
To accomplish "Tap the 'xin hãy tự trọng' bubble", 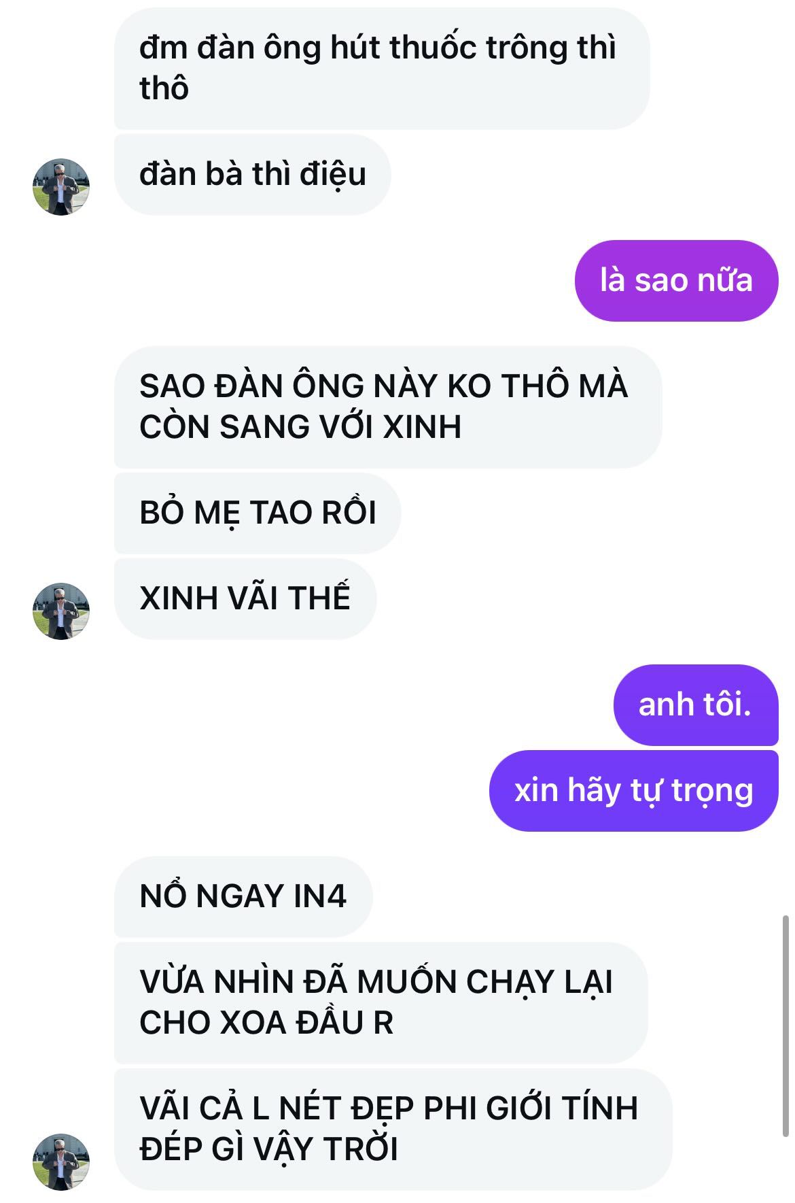I will coord(633,790).
